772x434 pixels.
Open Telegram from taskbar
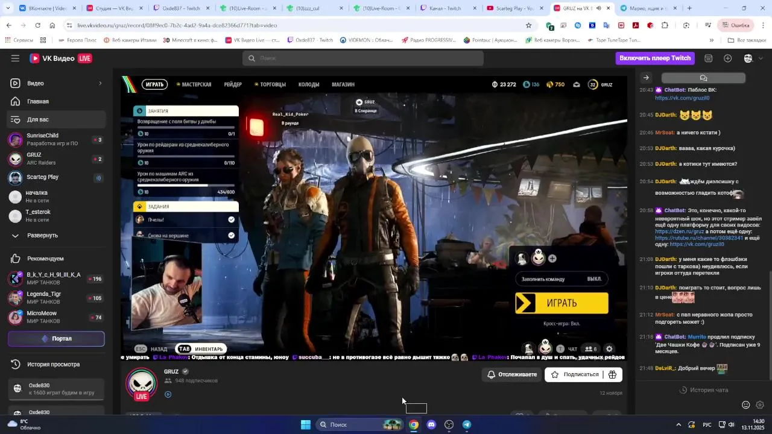[467, 424]
